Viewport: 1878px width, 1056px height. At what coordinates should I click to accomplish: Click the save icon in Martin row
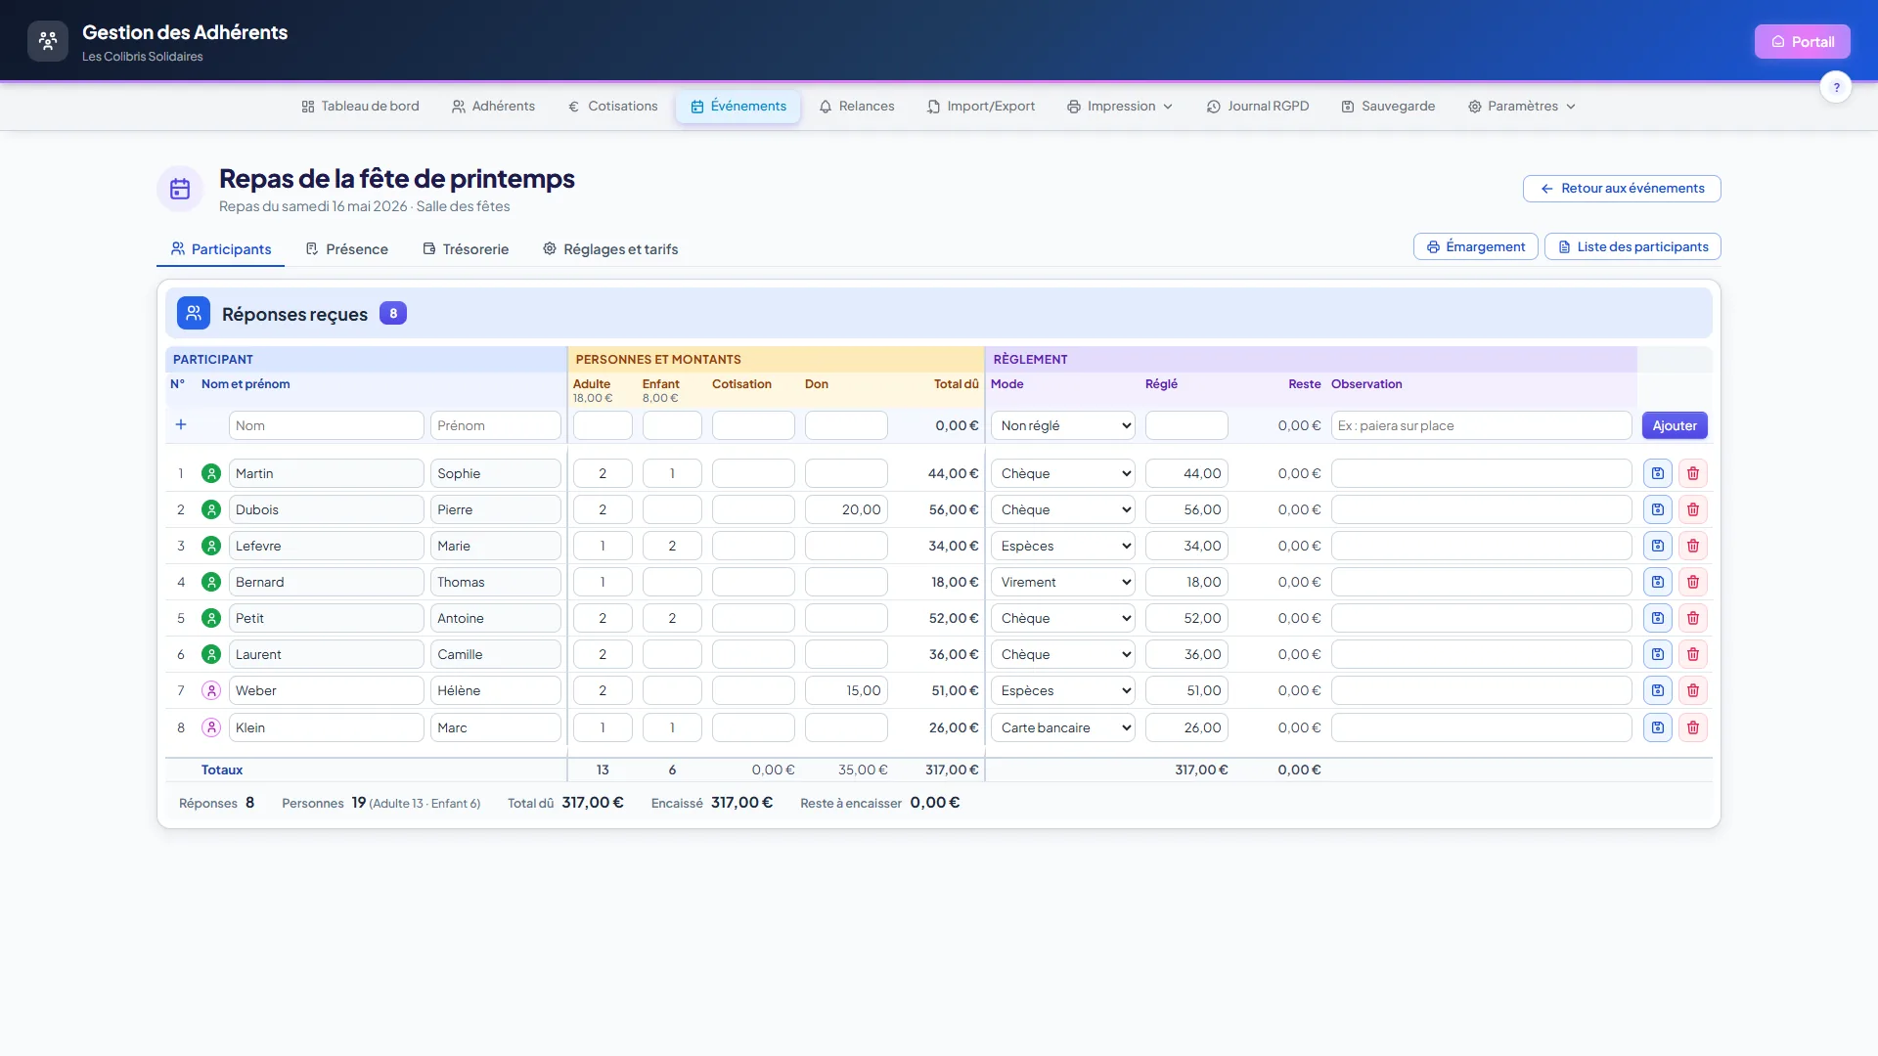1657,473
